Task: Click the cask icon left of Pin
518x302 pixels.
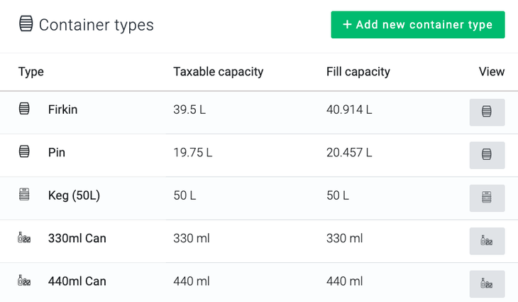Action: coord(24,151)
